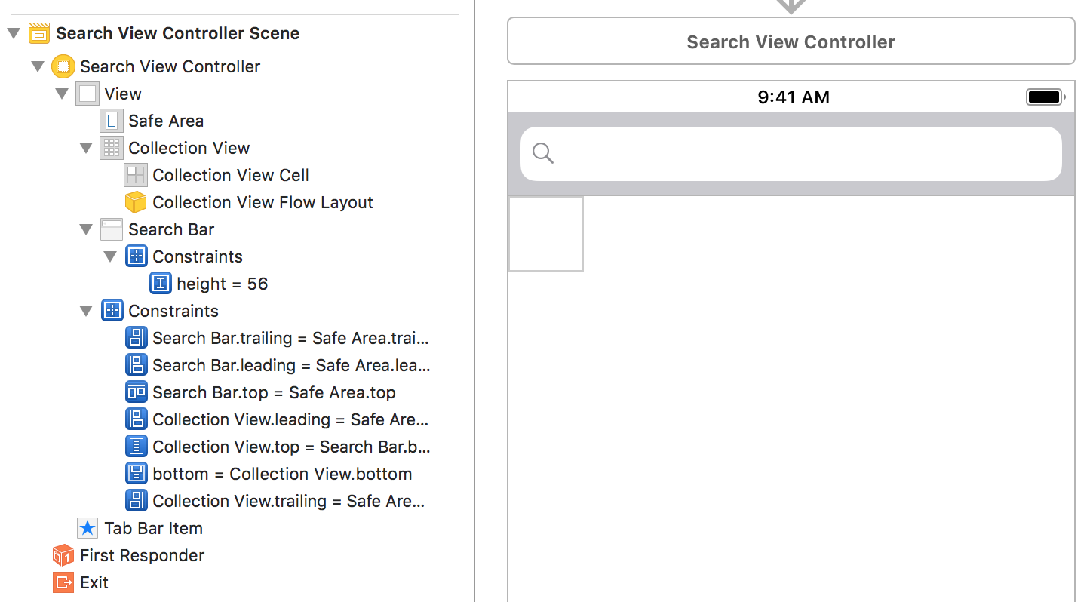
Task: Click the Tab Bar Item star icon
Action: 88,528
